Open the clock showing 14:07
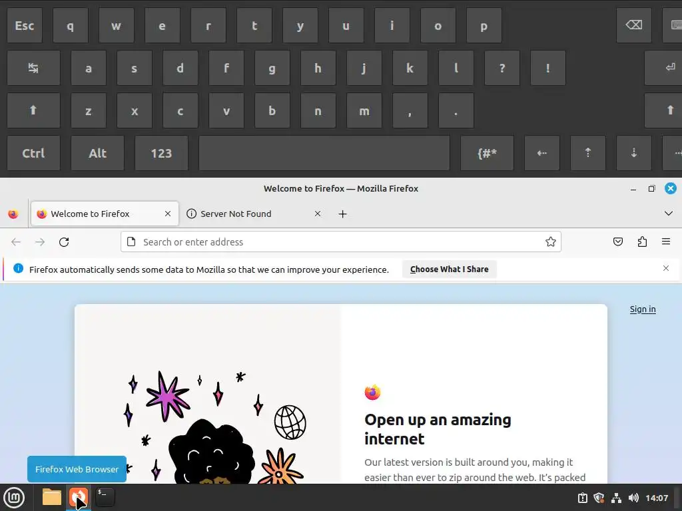 tap(657, 498)
